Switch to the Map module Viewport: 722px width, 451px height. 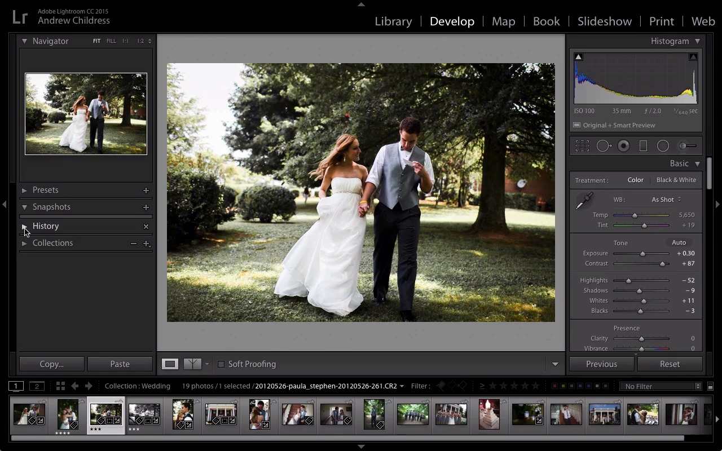503,21
